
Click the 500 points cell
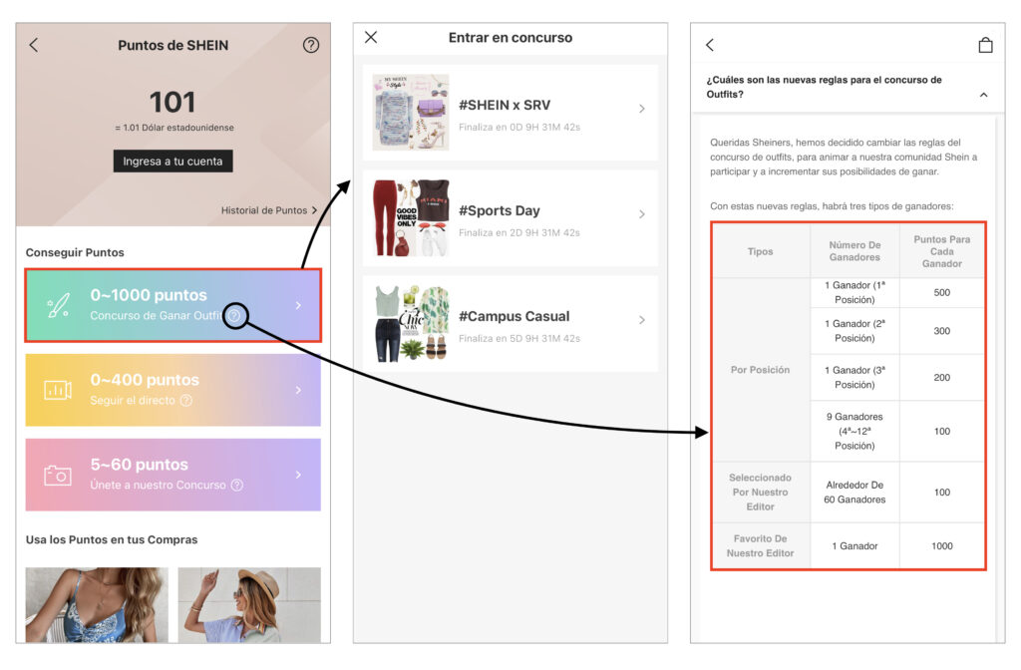[x=941, y=292]
